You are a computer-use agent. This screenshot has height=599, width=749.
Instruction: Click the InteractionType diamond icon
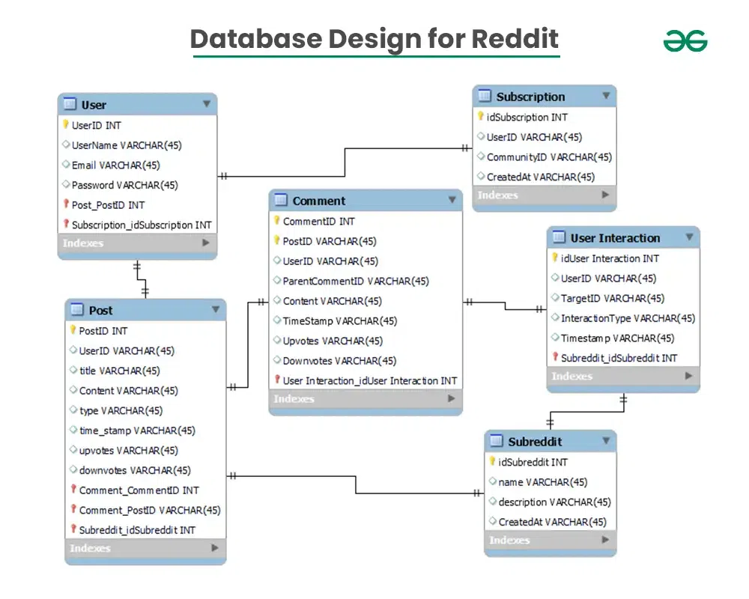tap(554, 317)
